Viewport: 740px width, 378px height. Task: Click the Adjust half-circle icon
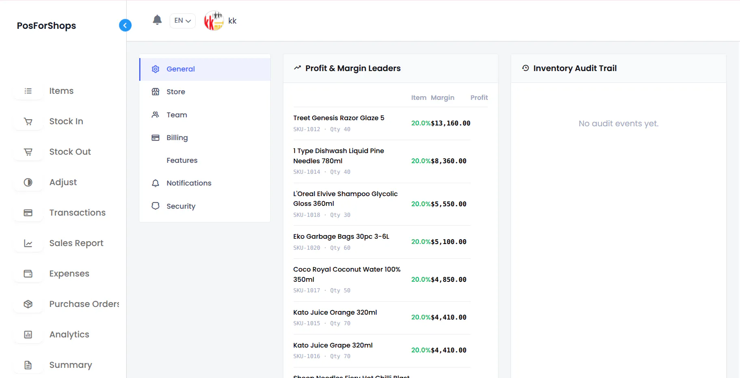coord(28,182)
